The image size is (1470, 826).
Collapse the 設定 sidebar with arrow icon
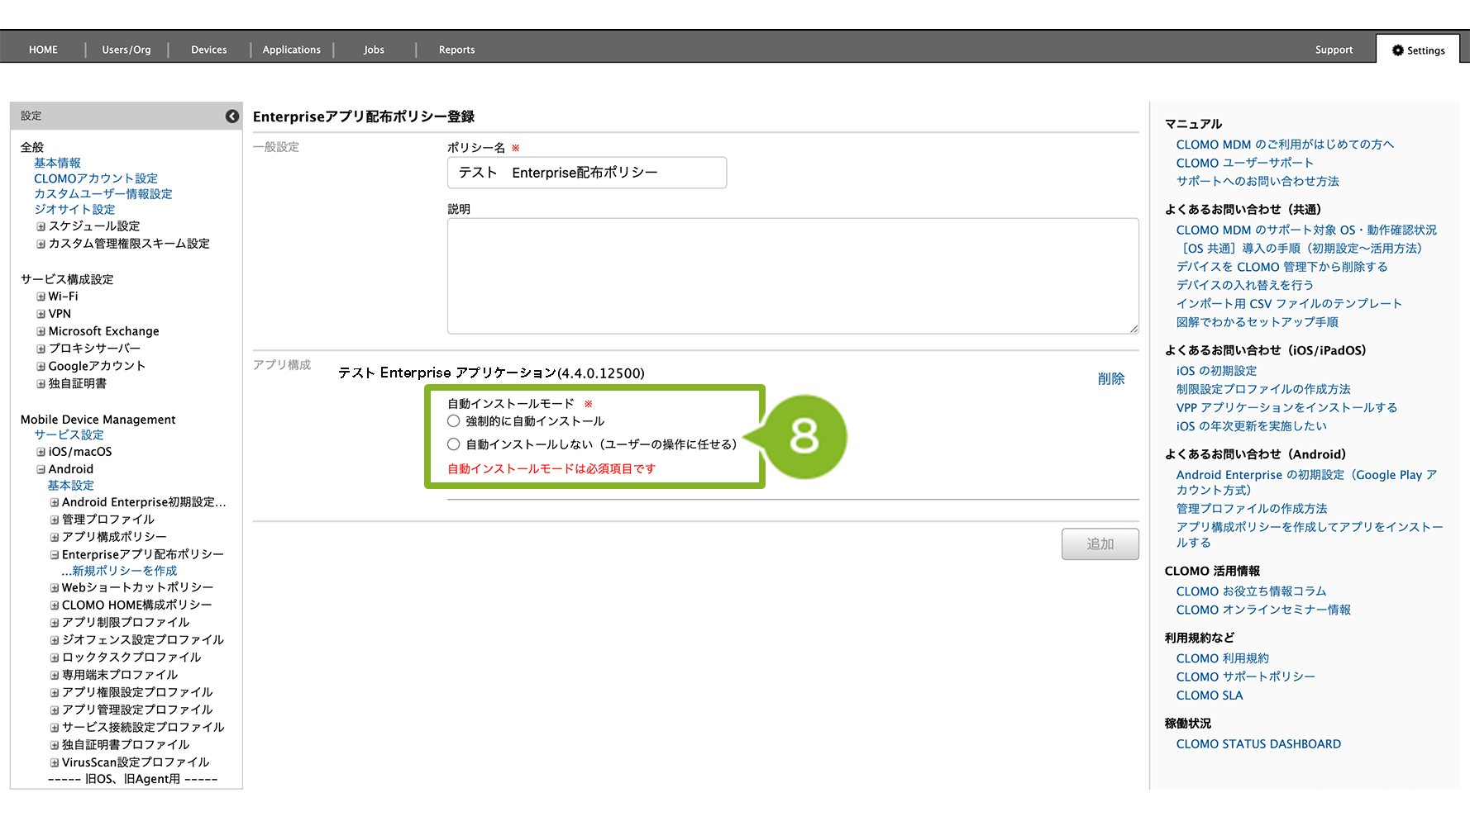point(232,116)
